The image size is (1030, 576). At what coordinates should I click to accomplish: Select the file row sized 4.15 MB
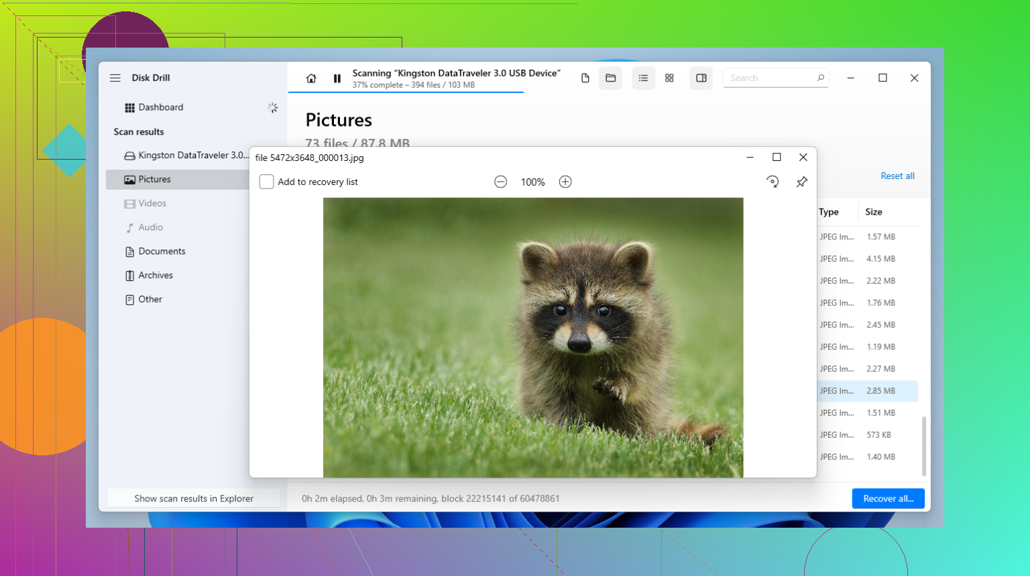868,259
